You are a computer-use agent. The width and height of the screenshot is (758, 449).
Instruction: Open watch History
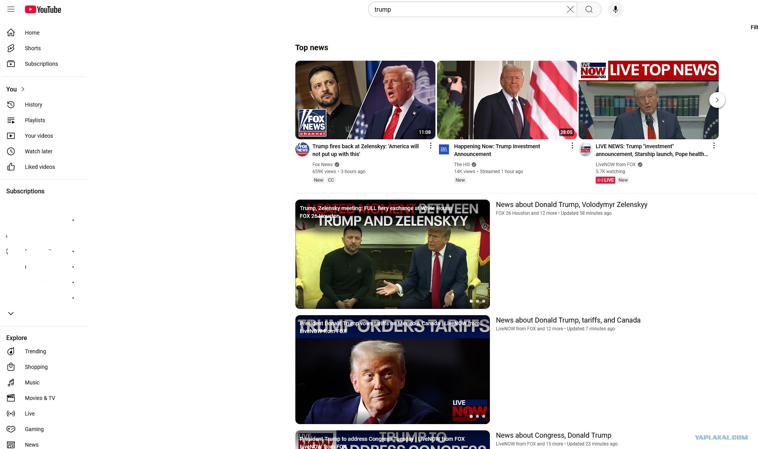(43, 105)
